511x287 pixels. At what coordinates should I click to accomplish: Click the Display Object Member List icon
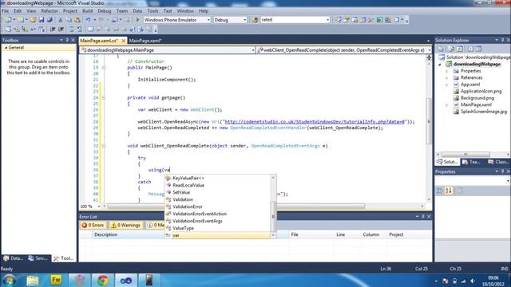(8, 29)
